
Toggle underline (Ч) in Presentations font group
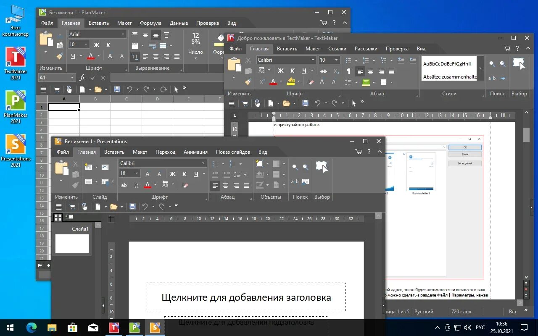coord(196,173)
